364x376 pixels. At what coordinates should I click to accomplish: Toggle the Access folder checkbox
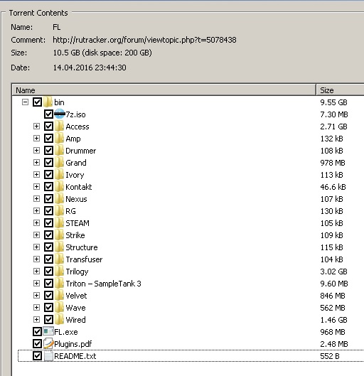[x=48, y=127]
